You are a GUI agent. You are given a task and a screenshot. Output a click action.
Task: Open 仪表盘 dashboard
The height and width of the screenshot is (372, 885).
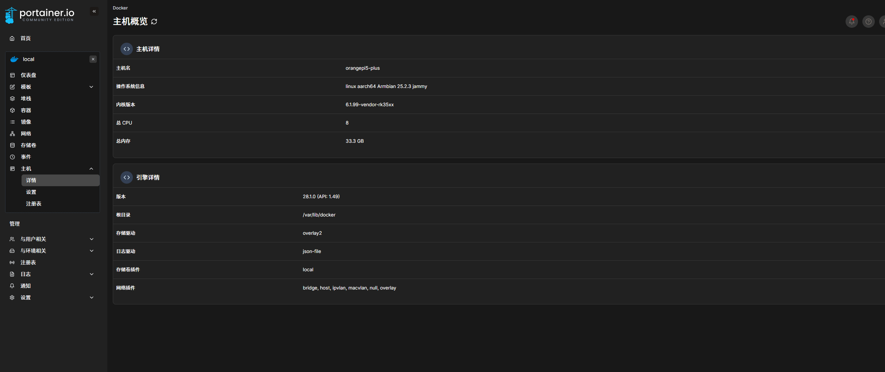tap(28, 75)
